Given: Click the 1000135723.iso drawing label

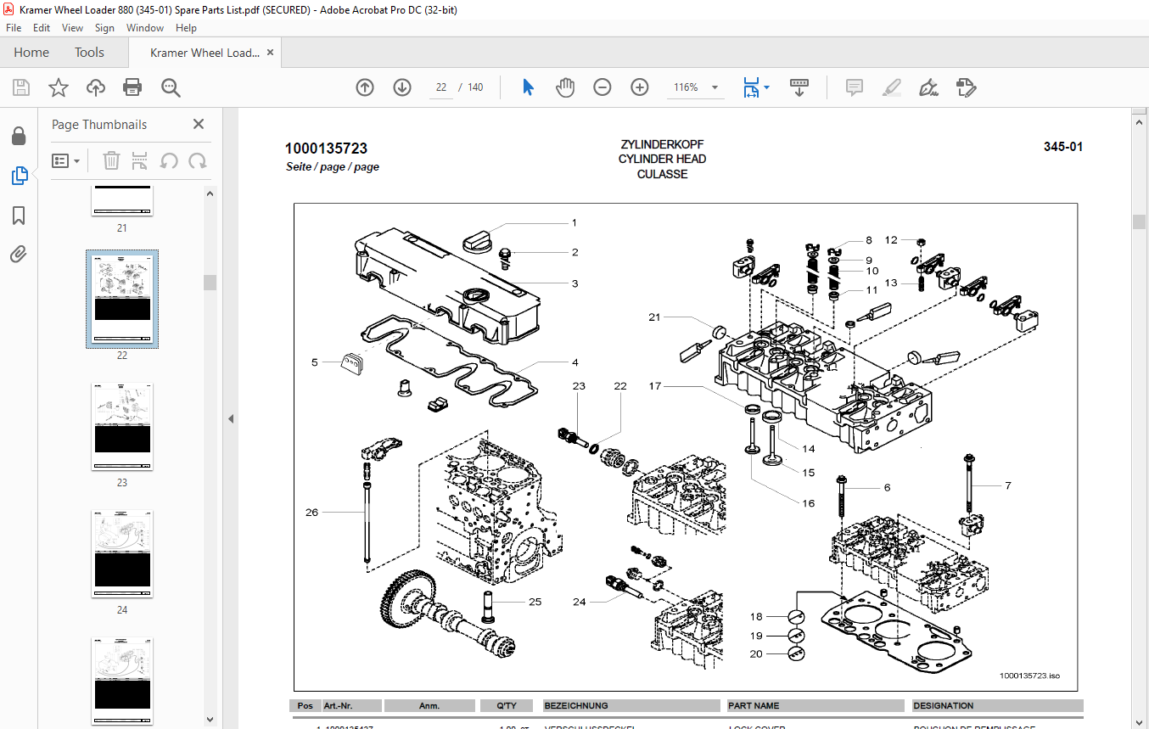Looking at the screenshot, I should 1029,676.
